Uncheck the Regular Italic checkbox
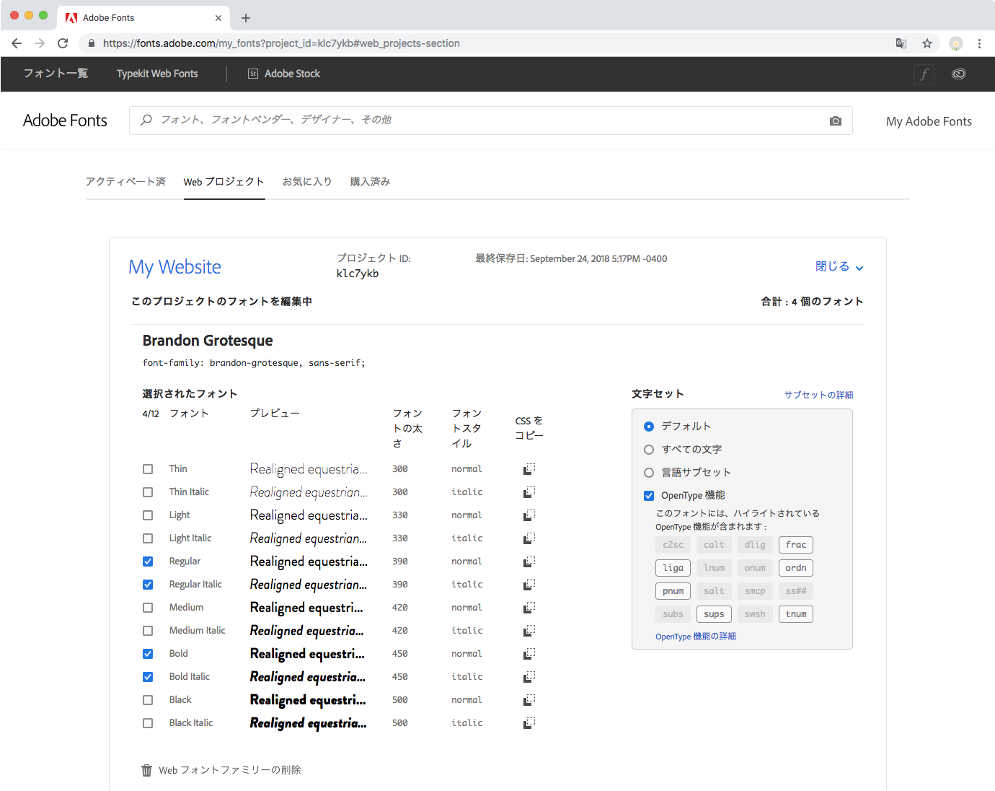 pos(148,585)
